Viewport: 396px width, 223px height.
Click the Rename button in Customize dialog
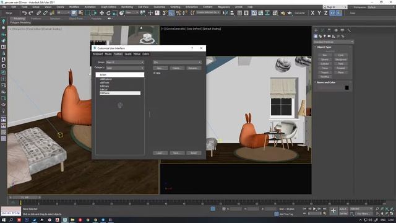tap(194, 68)
